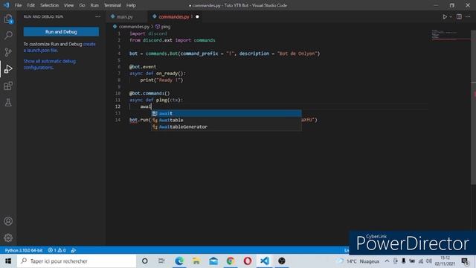Click the unsaved dot on commandes.py tab

point(197,16)
